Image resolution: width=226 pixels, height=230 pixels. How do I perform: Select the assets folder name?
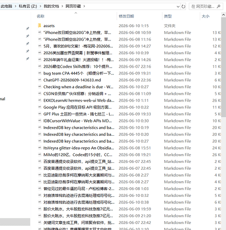(x=49, y=26)
